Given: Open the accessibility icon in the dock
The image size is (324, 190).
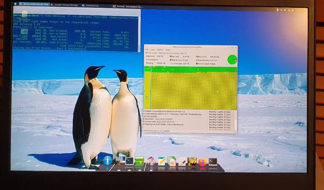Looking at the screenshot, I should tap(107, 160).
